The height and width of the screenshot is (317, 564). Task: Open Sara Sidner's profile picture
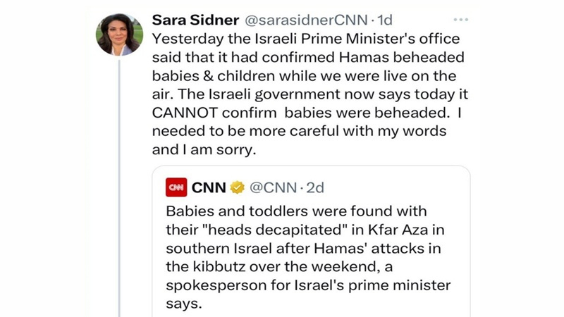(x=119, y=33)
